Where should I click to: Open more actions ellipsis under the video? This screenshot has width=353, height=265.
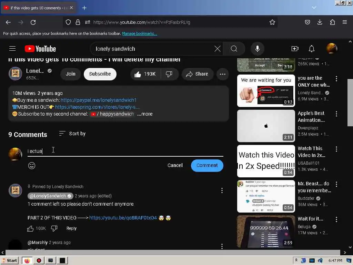point(222,74)
